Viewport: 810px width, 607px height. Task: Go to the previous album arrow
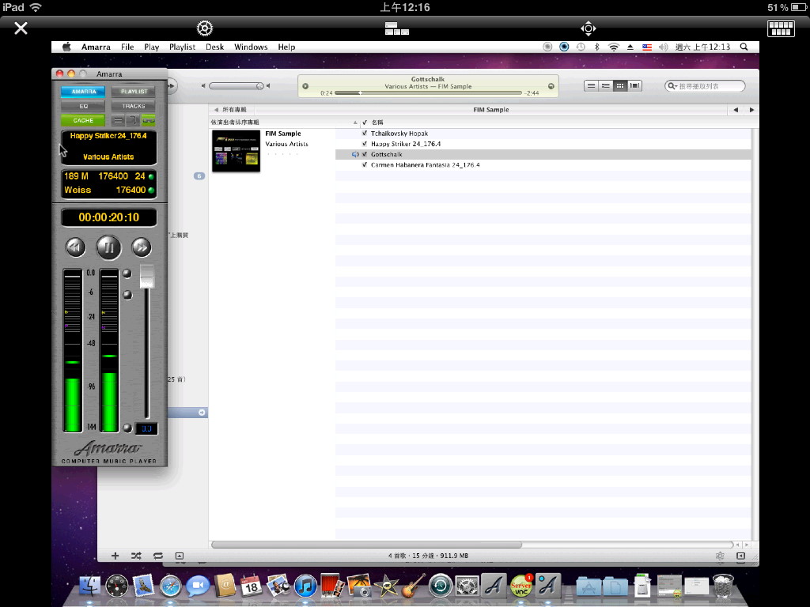[x=736, y=109]
